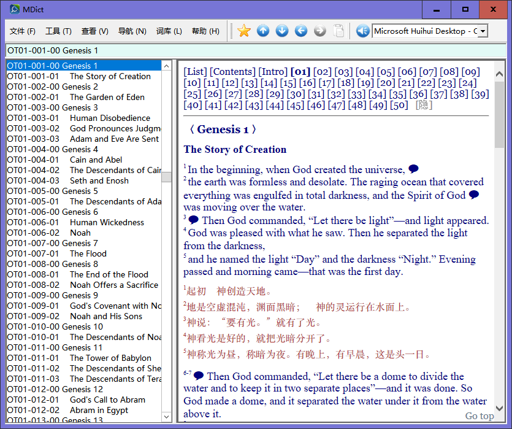Open footnote bubble at verse 6-7
Viewport: 512px width, 429px height.
point(199,376)
